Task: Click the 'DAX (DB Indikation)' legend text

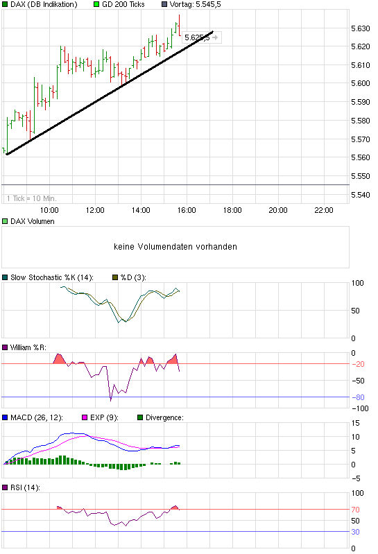Action: (44, 5)
